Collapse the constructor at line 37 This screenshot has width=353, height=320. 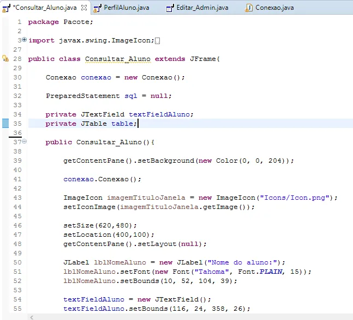point(25,141)
